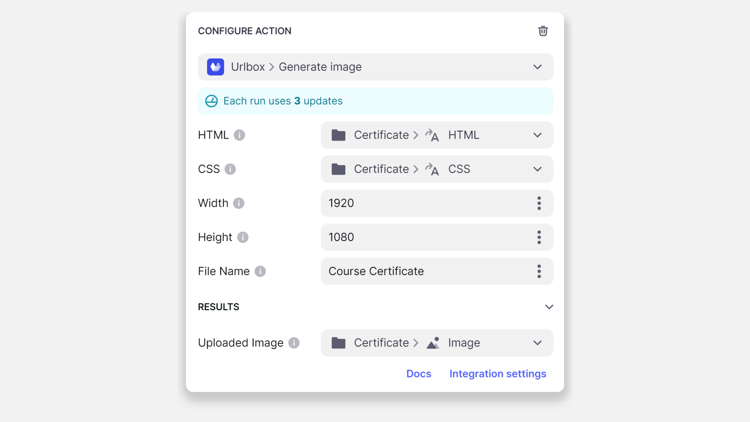Collapse the RESULTS section
The height and width of the screenshot is (422, 750).
pos(549,307)
